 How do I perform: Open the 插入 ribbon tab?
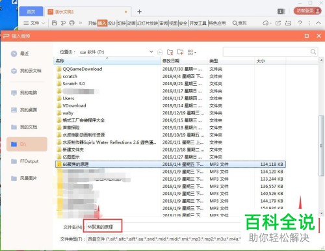point(102,23)
